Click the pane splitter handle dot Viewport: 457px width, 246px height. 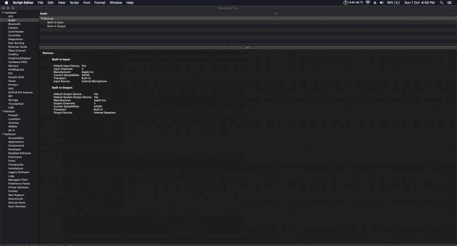pos(248,48)
